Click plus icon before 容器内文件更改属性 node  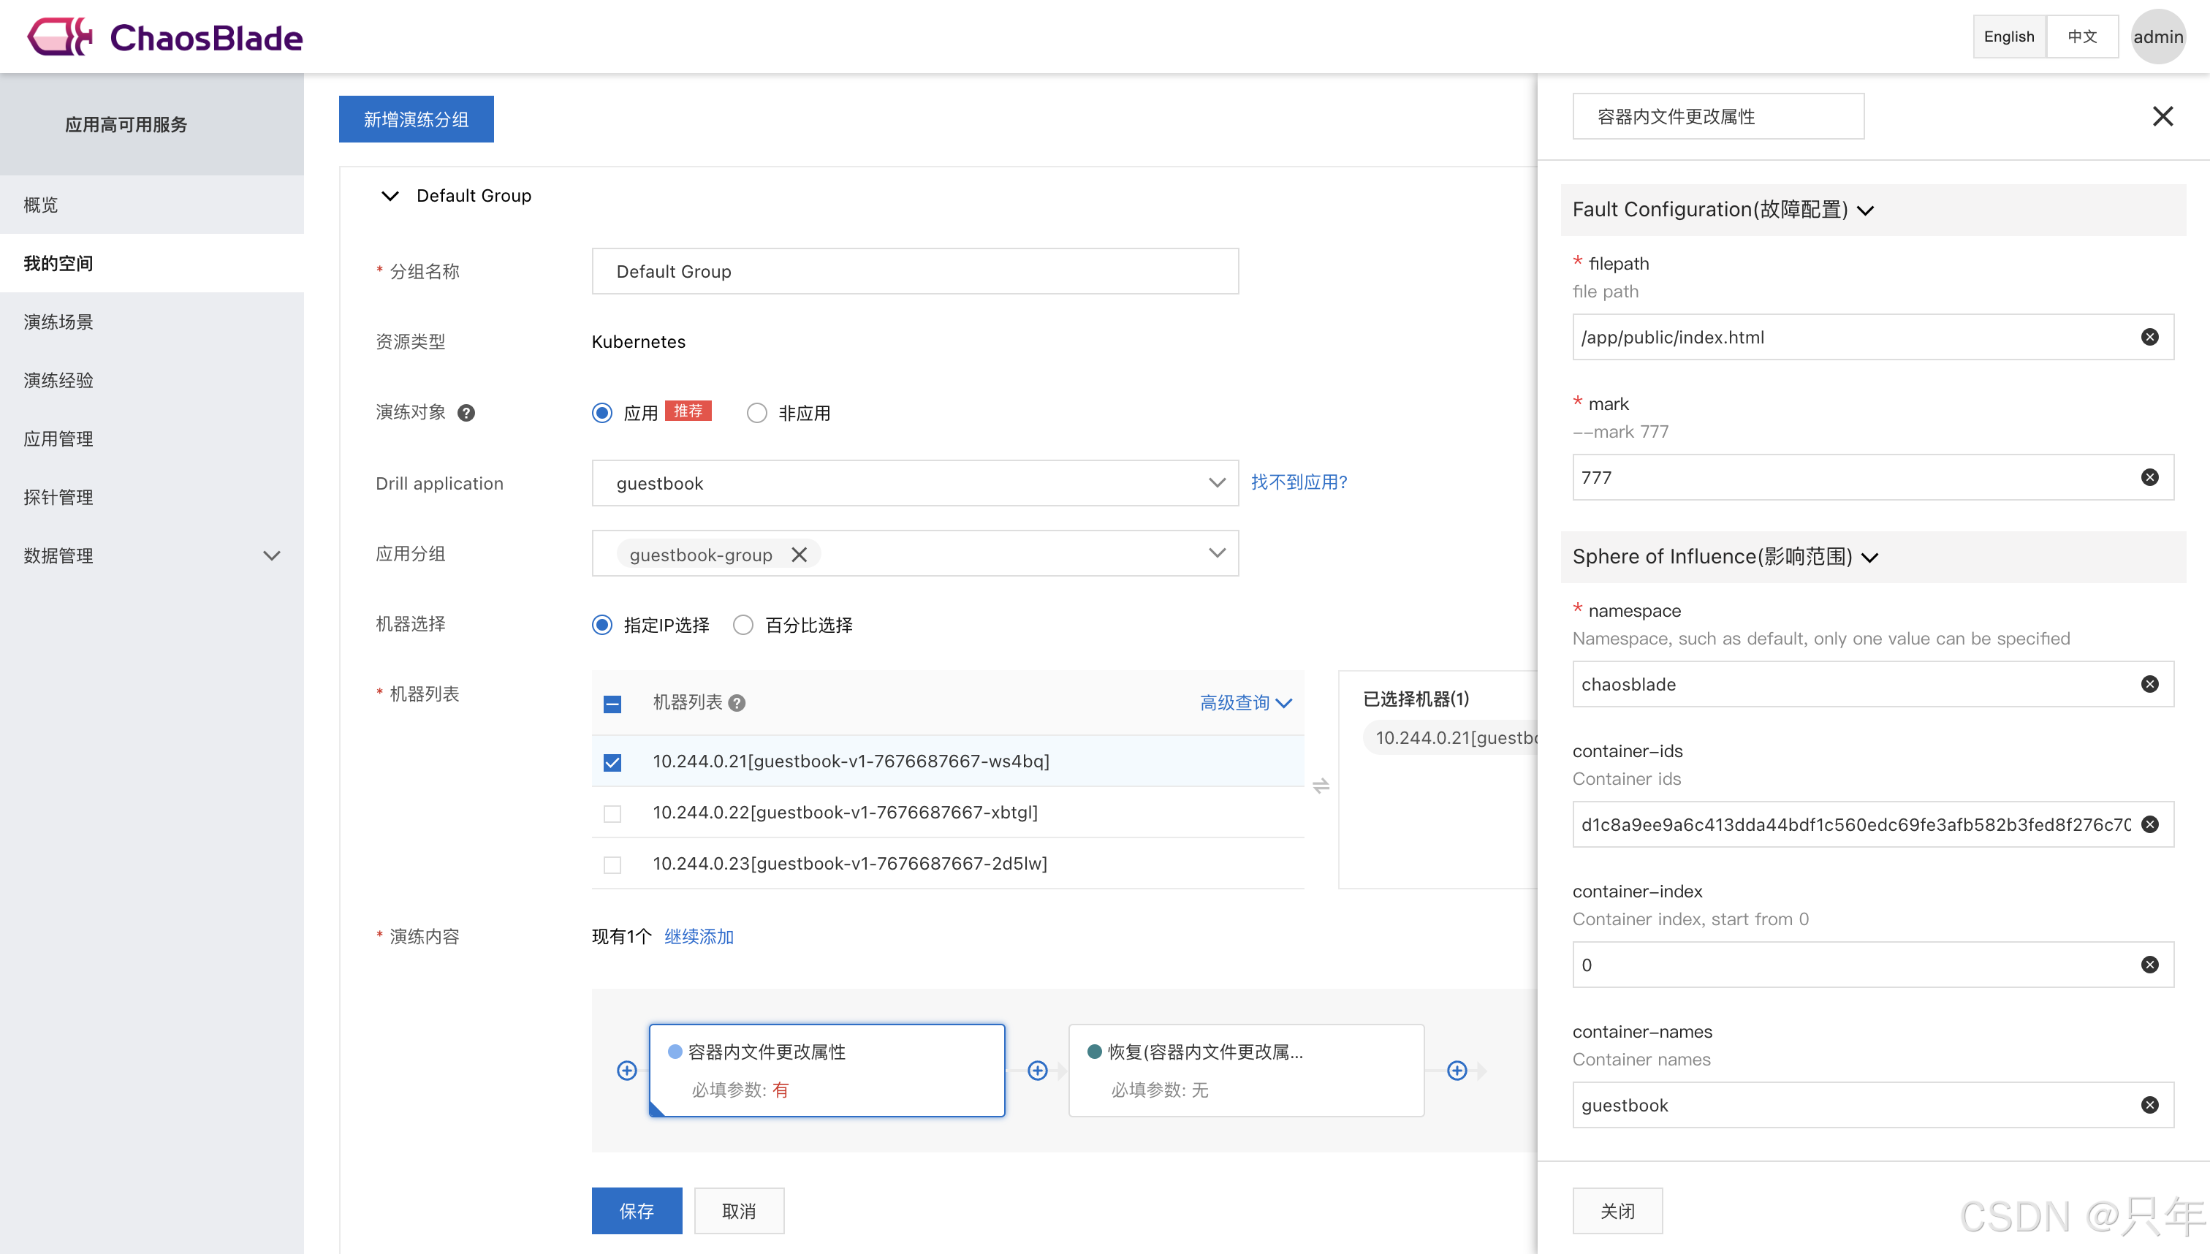coord(627,1071)
